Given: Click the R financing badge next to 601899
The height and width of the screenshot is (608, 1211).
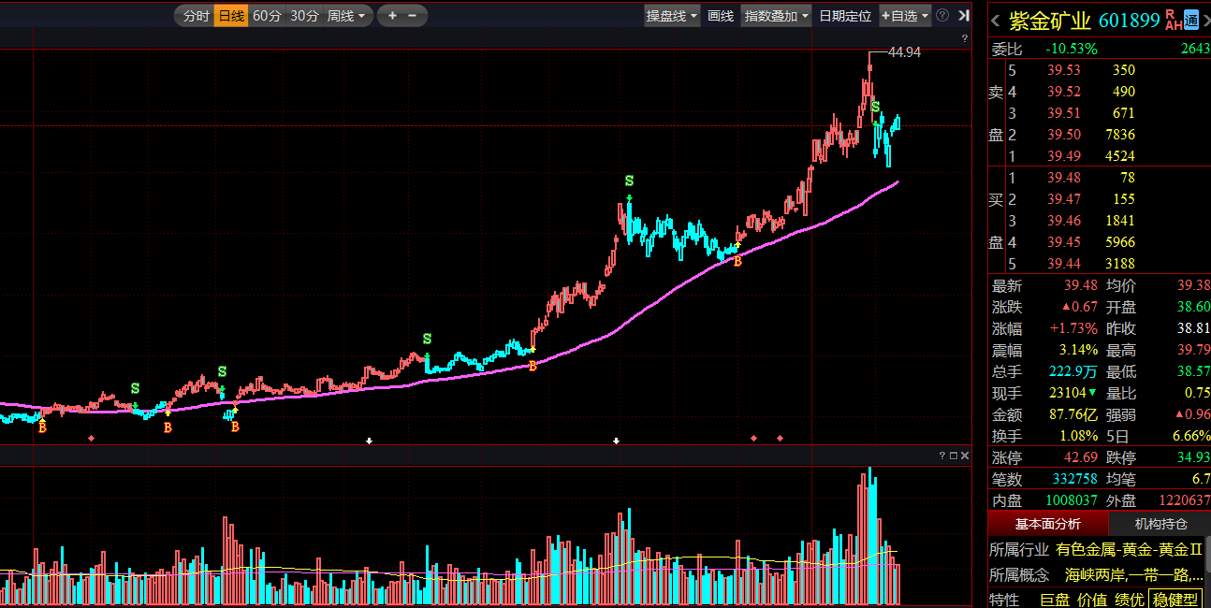Looking at the screenshot, I should coord(1170,14).
